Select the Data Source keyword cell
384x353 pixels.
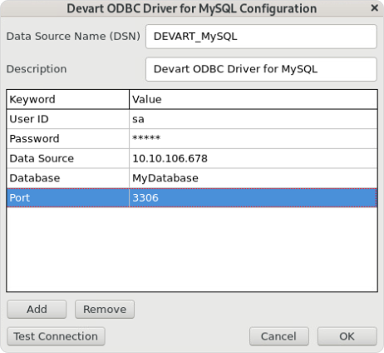(68, 158)
